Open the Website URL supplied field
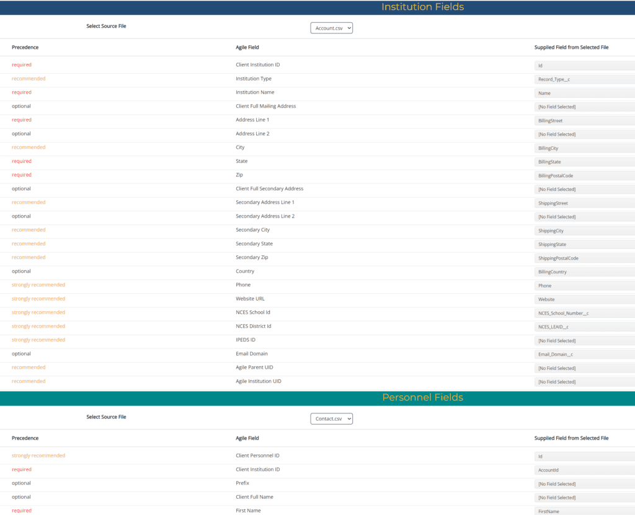The width and height of the screenshot is (635, 515). (584, 299)
